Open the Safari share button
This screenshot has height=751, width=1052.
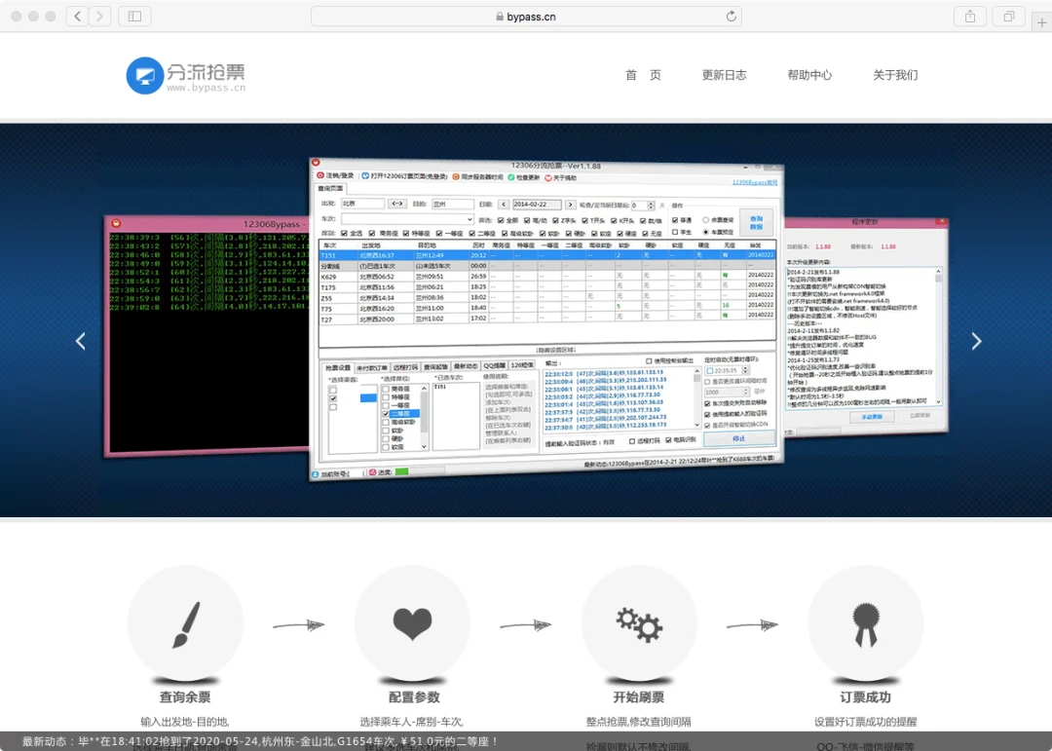click(x=970, y=17)
